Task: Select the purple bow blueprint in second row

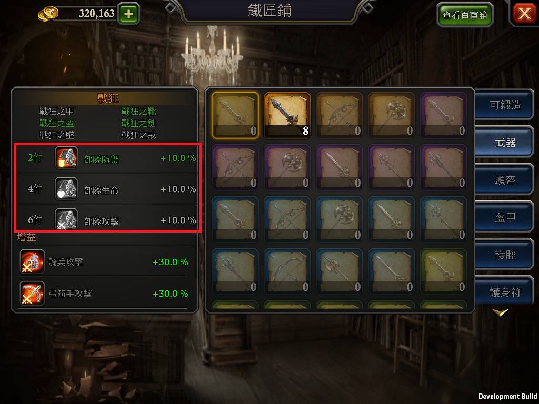Action: point(235,167)
